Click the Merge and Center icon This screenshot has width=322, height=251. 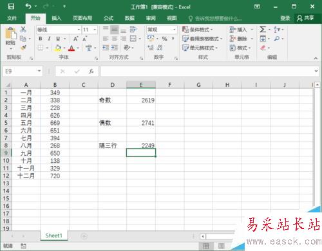(x=133, y=39)
